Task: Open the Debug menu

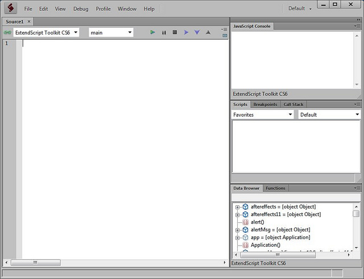Action: (81, 9)
